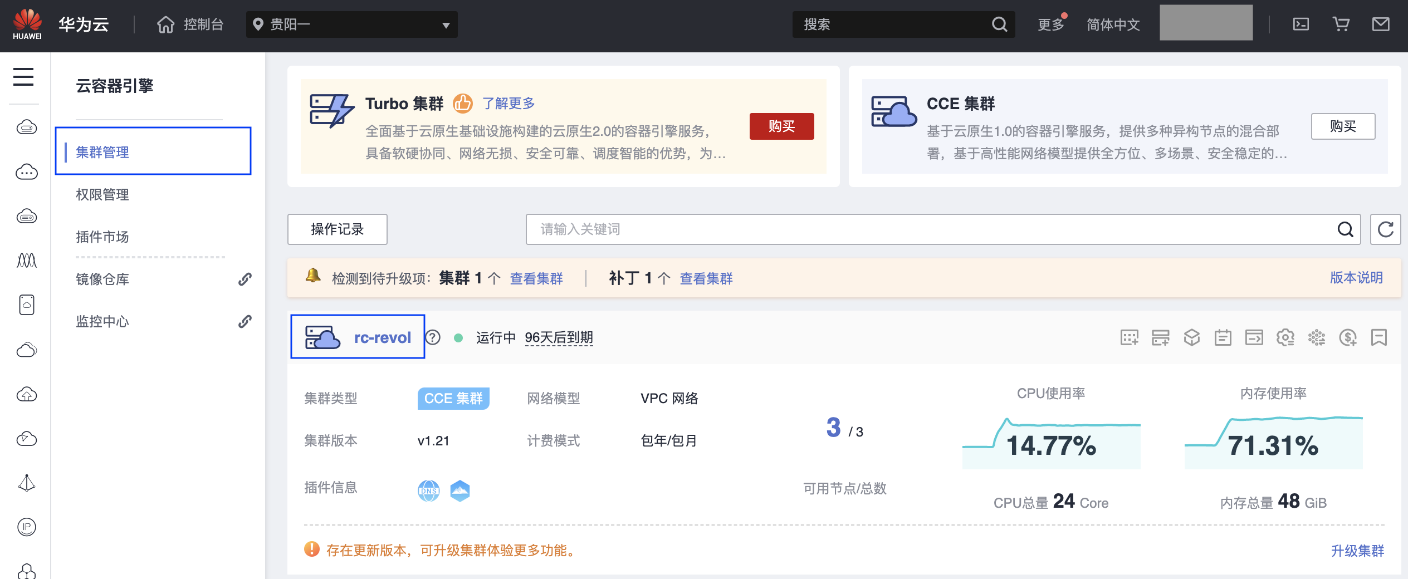Click the 操作记录 button
The image size is (1408, 579).
click(x=337, y=229)
